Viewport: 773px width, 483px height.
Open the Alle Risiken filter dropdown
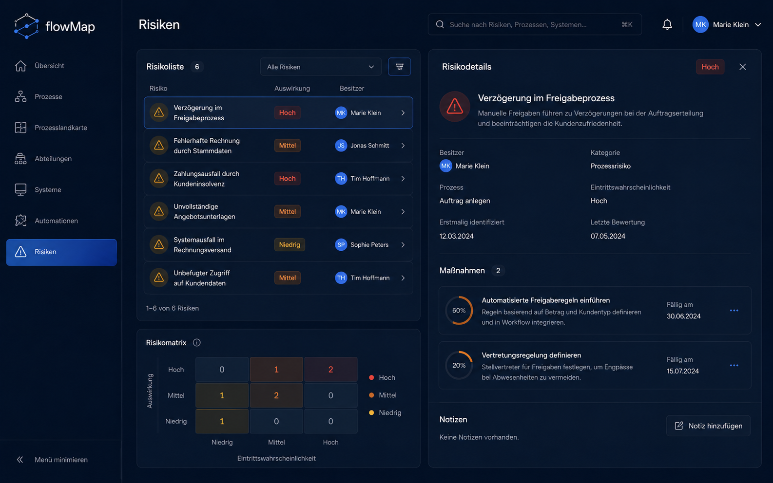[x=321, y=67]
